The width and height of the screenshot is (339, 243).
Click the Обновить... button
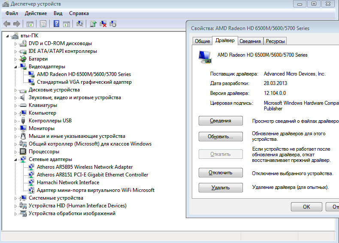point(221,137)
